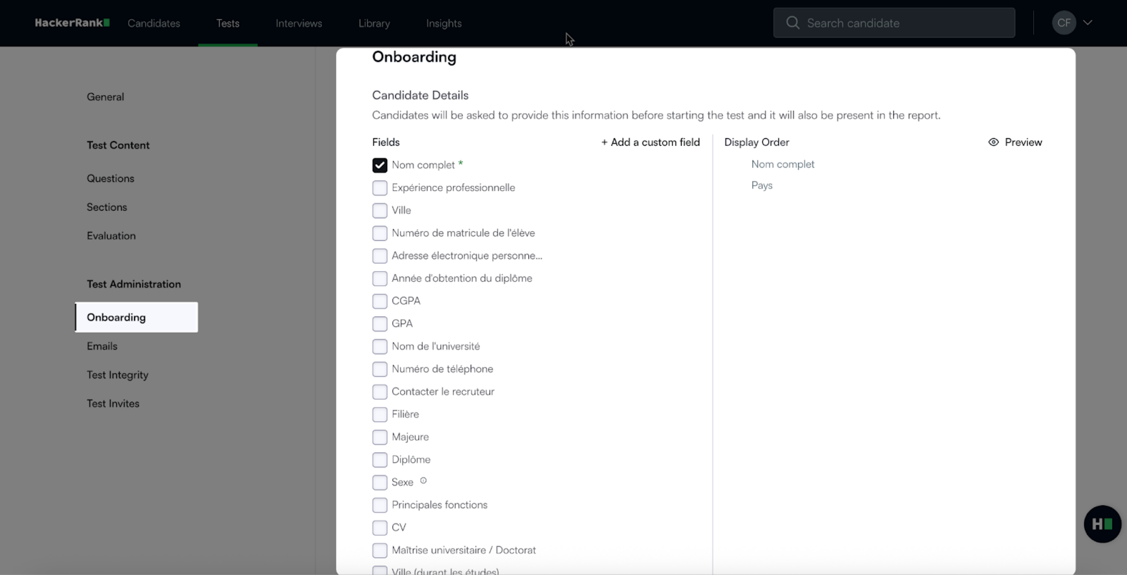Viewport: 1127px width, 575px height.
Task: Uncheck the Nom complet checkbox
Action: (380, 165)
